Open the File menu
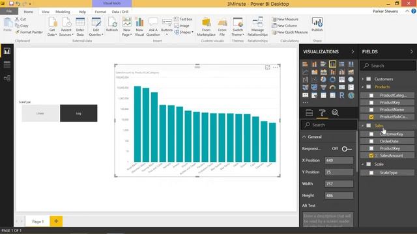 pos(9,12)
